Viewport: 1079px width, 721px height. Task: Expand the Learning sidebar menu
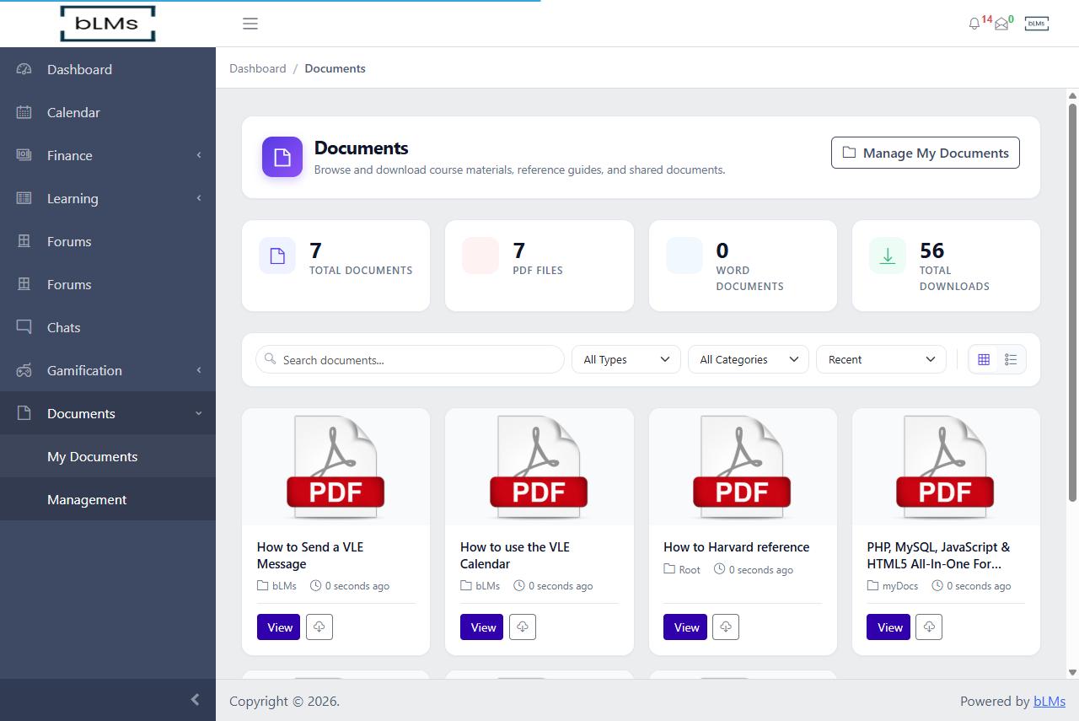108,198
